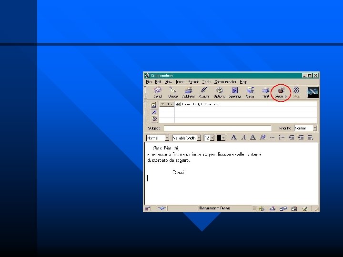
Task: Open Newsgroups from the component bar
Action: click(x=283, y=209)
